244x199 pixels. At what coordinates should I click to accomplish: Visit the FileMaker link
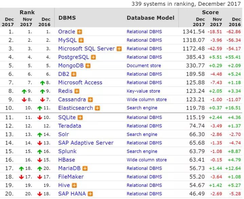(x=71, y=177)
